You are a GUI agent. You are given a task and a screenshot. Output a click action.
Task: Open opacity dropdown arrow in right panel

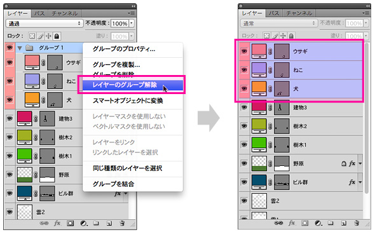pos(365,23)
